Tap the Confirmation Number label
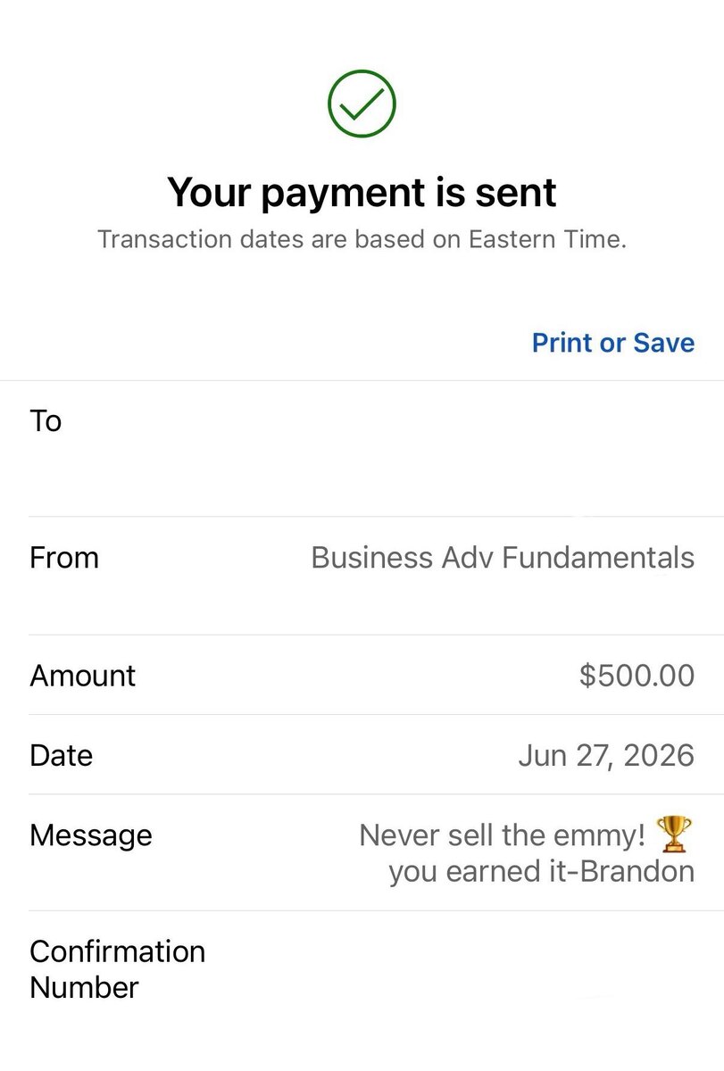The height and width of the screenshot is (1071, 724). (117, 969)
